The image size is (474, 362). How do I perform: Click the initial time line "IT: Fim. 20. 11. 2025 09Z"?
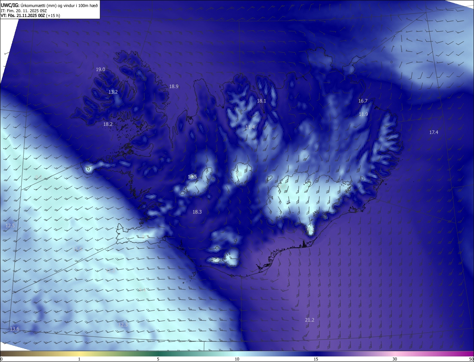point(24,10)
